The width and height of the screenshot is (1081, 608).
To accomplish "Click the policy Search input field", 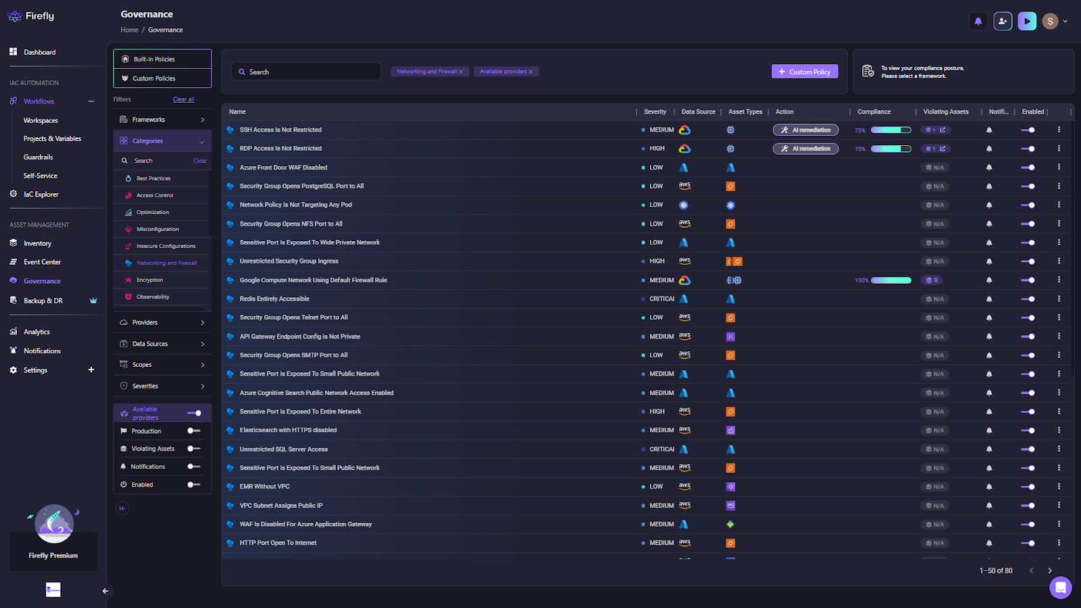I will (306, 72).
